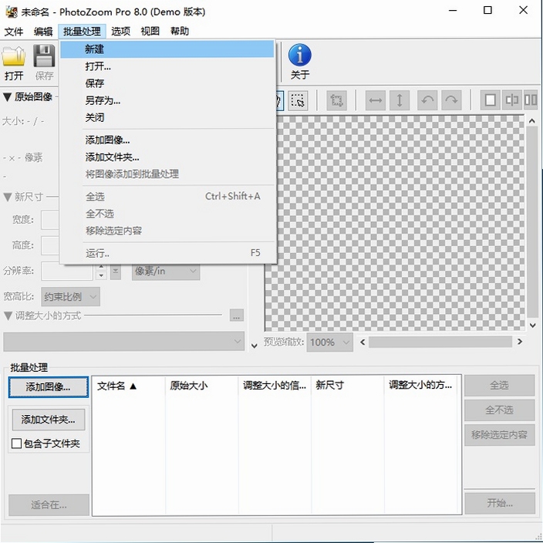Click the 添加文件夹... button in batch panel
Image resolution: width=543 pixels, height=543 pixels.
pos(49,420)
